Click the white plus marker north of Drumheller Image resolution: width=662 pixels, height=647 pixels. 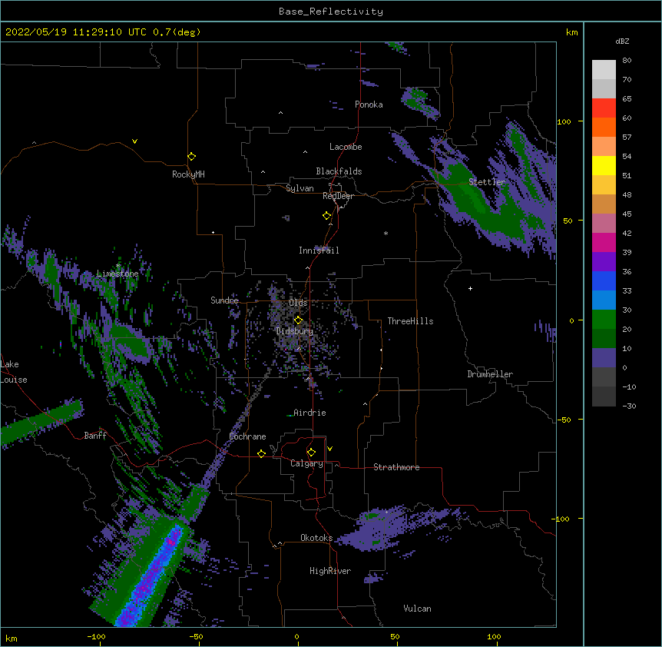point(470,288)
